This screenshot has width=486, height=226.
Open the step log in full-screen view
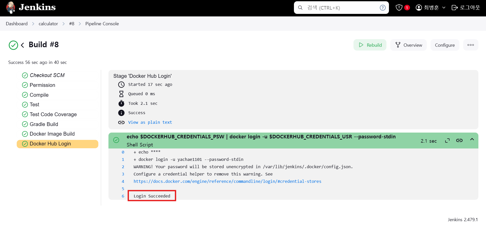[447, 140]
